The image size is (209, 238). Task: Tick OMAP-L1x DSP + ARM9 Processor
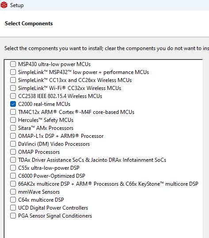13,136
